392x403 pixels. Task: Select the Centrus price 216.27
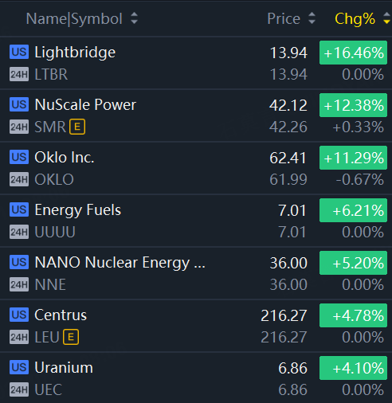pyautogui.click(x=284, y=315)
